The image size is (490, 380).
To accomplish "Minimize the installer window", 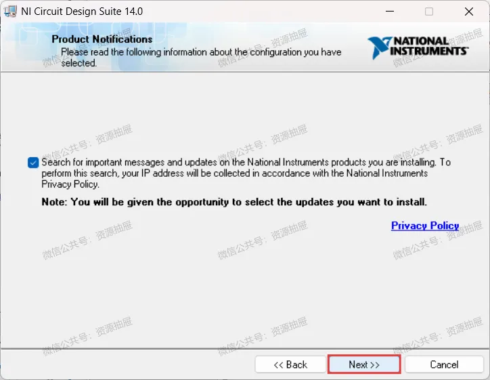I will (x=390, y=12).
